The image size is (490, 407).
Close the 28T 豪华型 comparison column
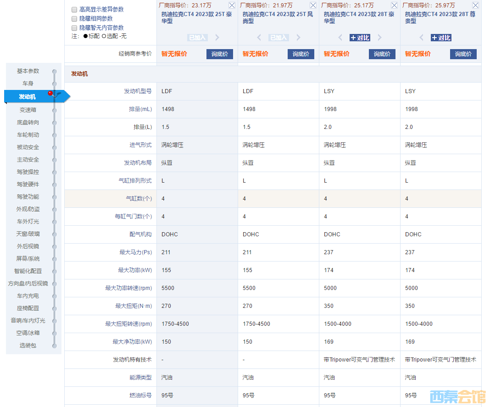[x=394, y=6]
